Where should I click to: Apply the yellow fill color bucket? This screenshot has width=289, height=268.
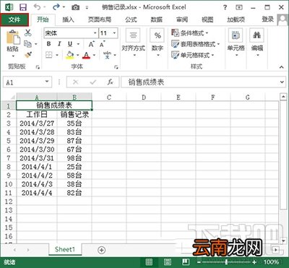(x=70, y=55)
